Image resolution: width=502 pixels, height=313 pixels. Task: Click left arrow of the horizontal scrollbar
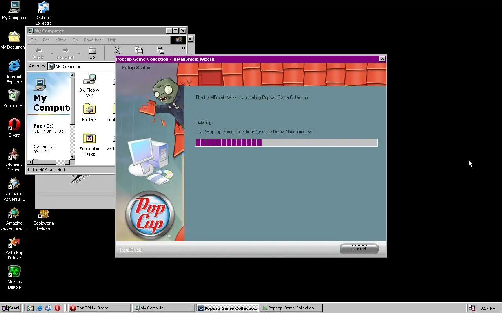(29, 162)
